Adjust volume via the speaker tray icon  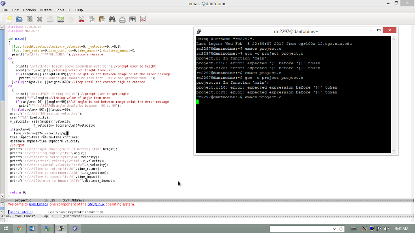[386, 228]
